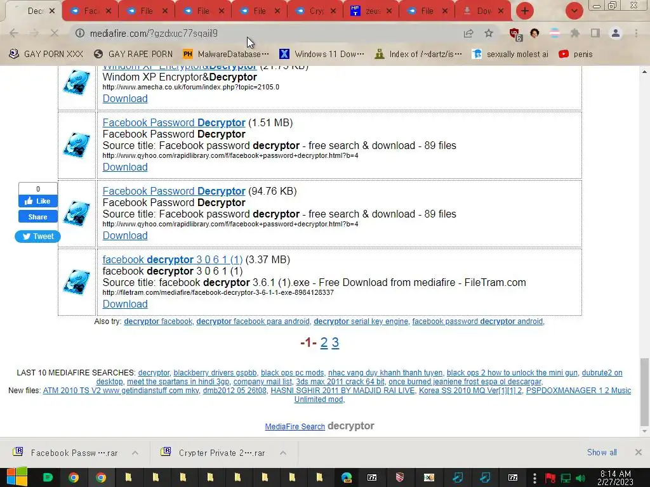Viewport: 650px width, 487px height.
Task: Expand options for 'Facebook Passw…rar' download
Action: (x=135, y=453)
